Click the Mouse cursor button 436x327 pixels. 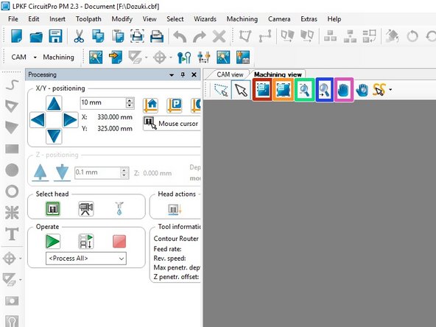pyautogui.click(x=172, y=124)
